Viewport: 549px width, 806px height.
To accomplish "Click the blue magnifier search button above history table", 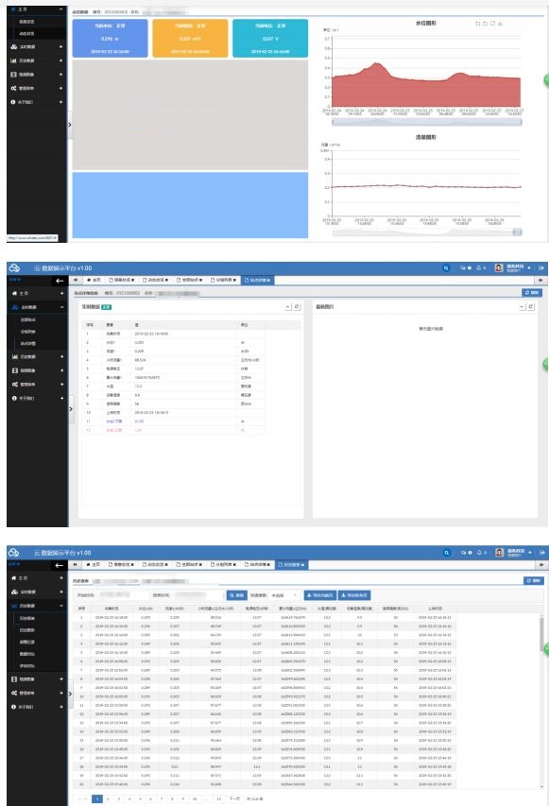I will click(237, 595).
